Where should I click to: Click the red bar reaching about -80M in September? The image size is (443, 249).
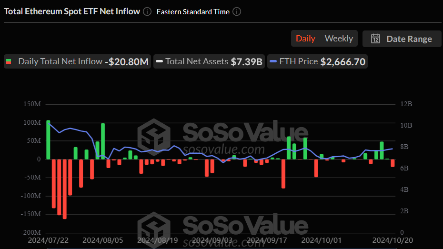coord(283,174)
